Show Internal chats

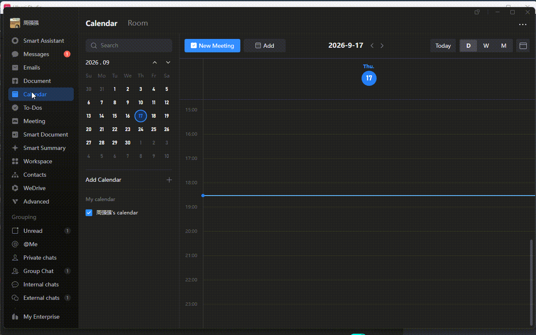pos(41,284)
